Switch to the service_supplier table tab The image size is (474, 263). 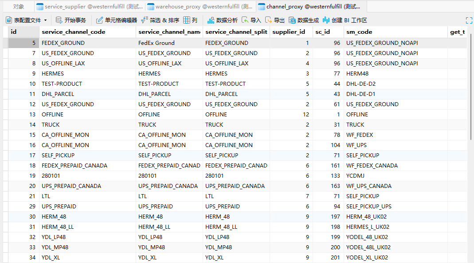tap(90, 6)
